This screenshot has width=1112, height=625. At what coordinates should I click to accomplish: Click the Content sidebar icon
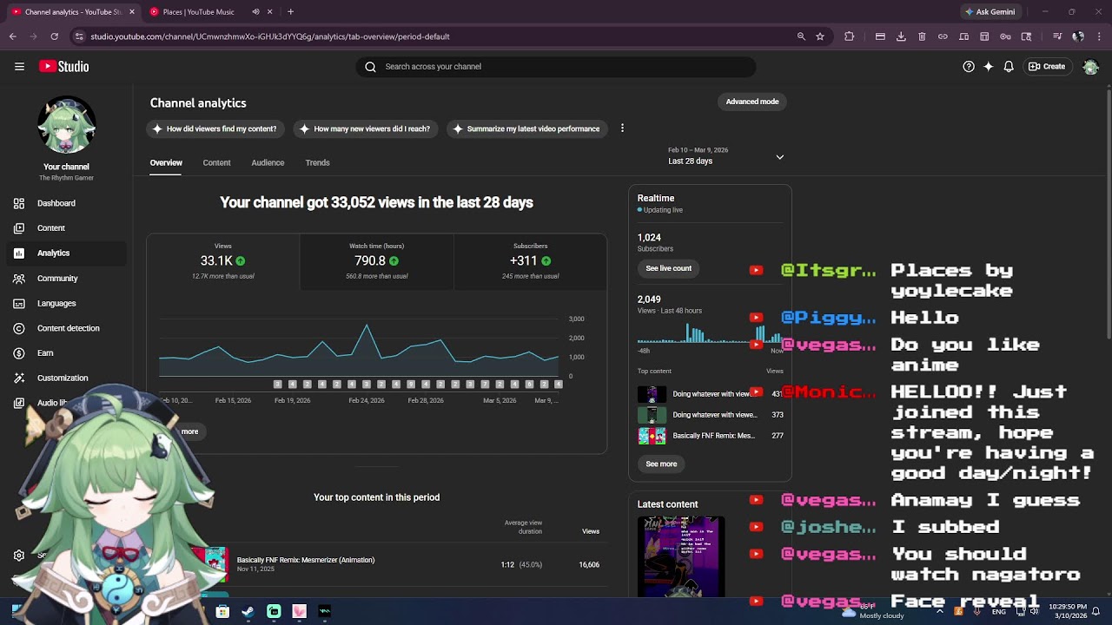tap(19, 228)
